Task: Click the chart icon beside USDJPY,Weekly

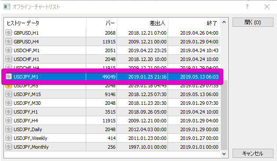Action: 8,138
